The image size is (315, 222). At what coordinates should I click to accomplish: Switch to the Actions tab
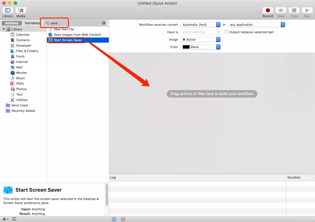point(12,23)
